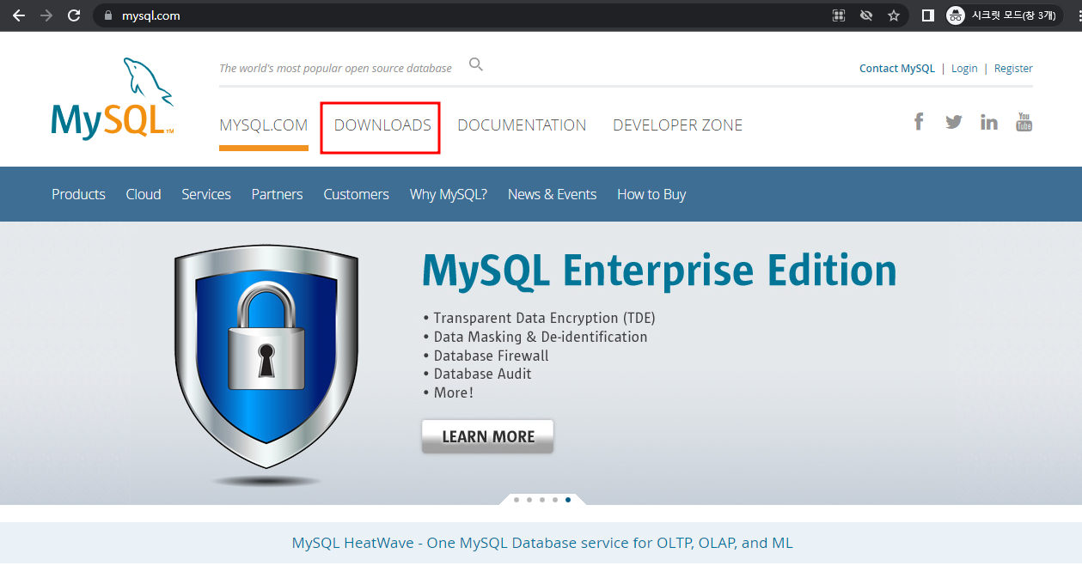This screenshot has height=578, width=1082.
Task: Select the first carousel dot
Action: tap(516, 499)
